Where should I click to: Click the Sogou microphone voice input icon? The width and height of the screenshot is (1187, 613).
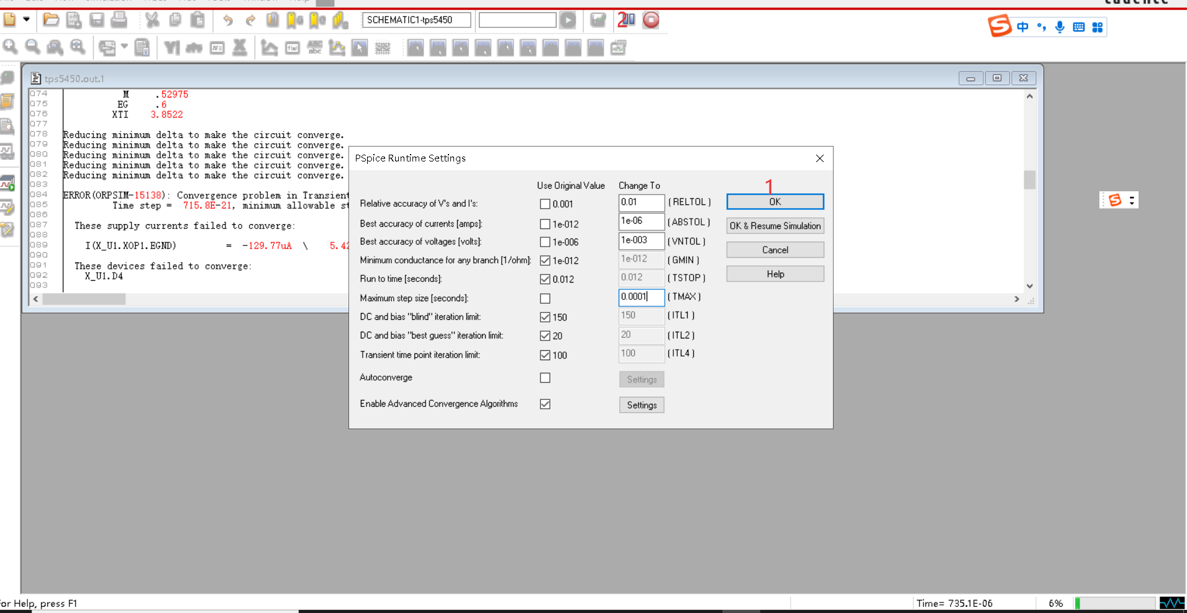(x=1060, y=27)
